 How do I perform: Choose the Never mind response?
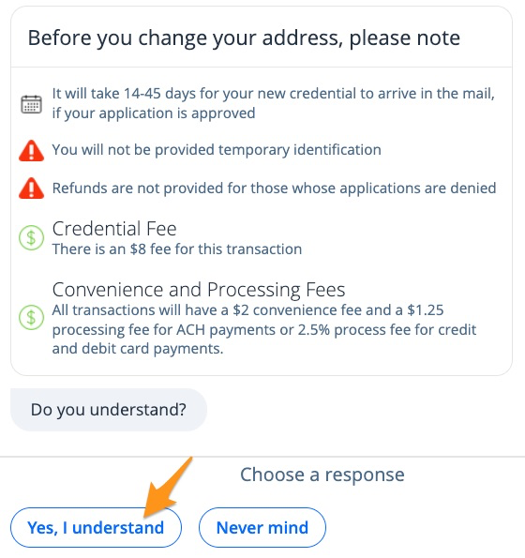262,527
